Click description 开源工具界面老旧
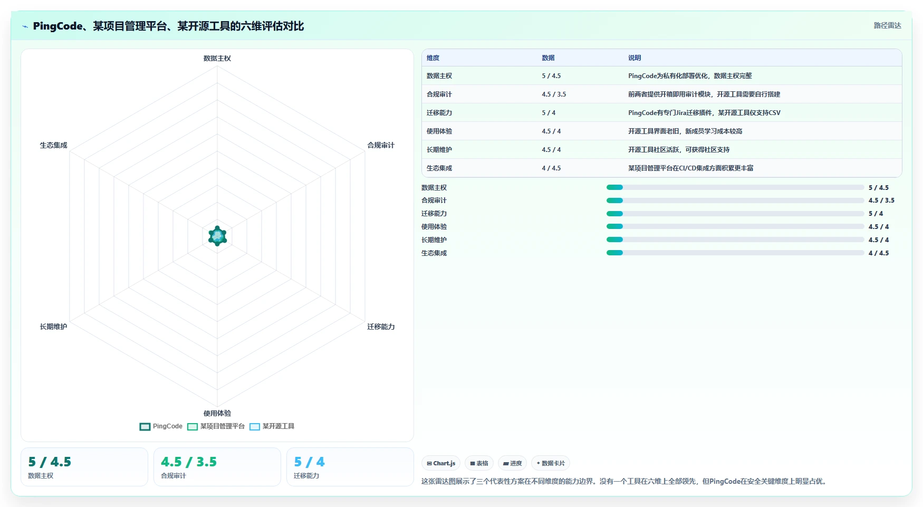Viewport: 923px width, 507px height. [685, 131]
